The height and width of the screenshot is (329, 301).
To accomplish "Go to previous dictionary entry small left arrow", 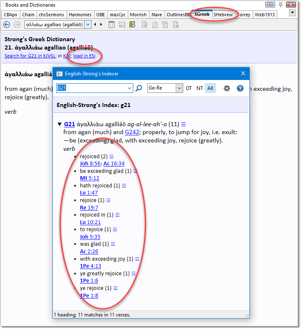I will click(95, 25).
